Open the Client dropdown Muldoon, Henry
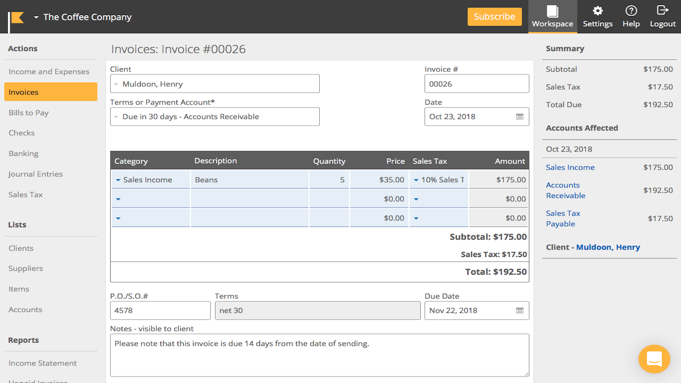Screen dimensions: 681x383 pos(215,84)
